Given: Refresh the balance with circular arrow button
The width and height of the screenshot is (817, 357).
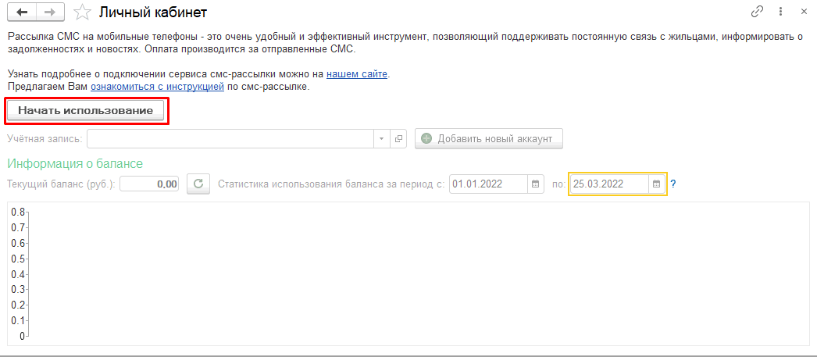Looking at the screenshot, I should coord(198,184).
